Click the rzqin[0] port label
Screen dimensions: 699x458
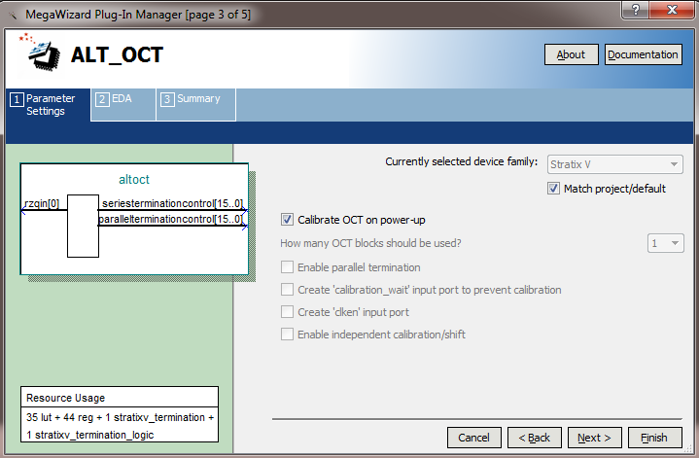[x=42, y=203]
